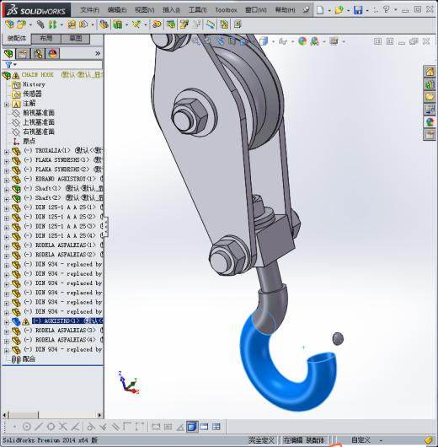
Task: Toggle the highlighted 3D view mode at the bottom
Action: coord(192,427)
